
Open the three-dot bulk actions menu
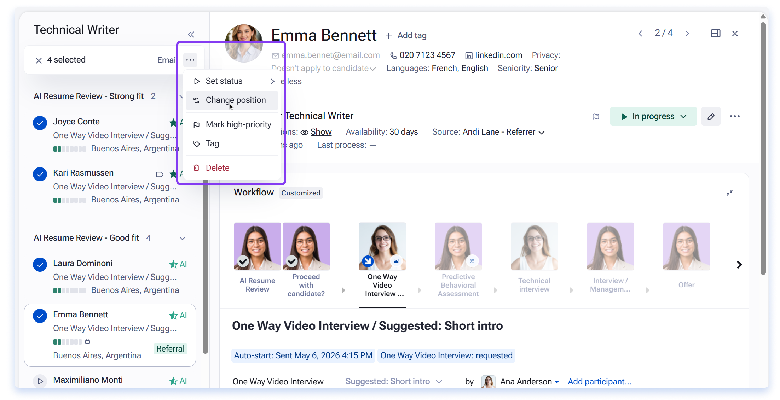click(190, 60)
